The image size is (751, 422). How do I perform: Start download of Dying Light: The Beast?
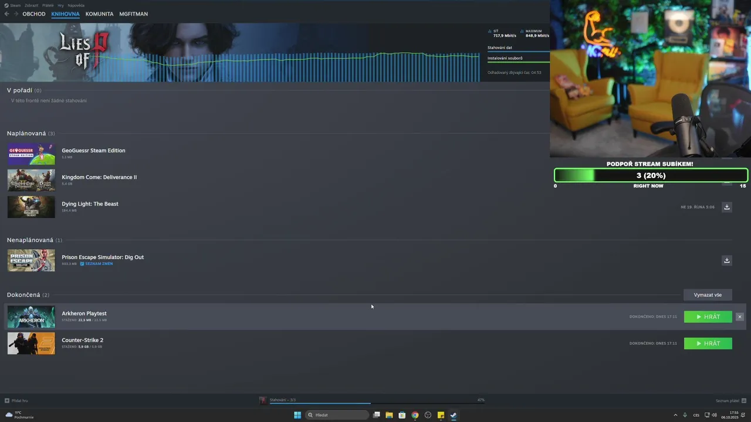pos(726,207)
